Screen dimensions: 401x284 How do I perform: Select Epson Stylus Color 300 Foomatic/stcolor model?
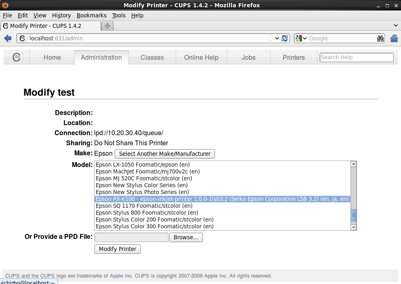pos(223,227)
